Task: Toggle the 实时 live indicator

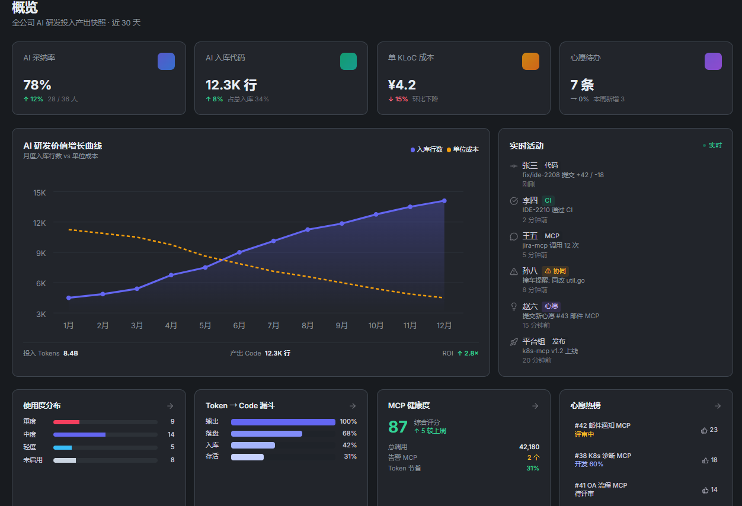Action: [712, 145]
